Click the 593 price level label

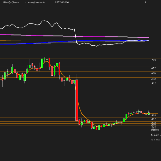click(x=154, y=79)
